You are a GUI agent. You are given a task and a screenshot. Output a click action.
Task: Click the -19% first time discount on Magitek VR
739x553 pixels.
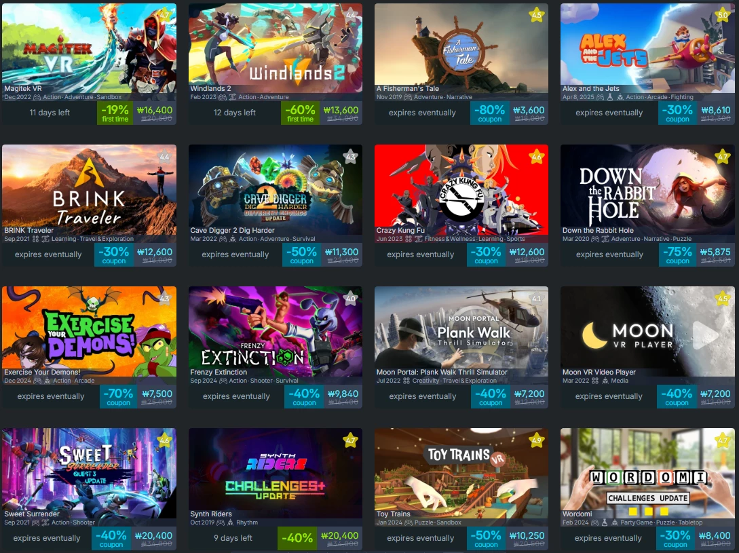pos(115,113)
